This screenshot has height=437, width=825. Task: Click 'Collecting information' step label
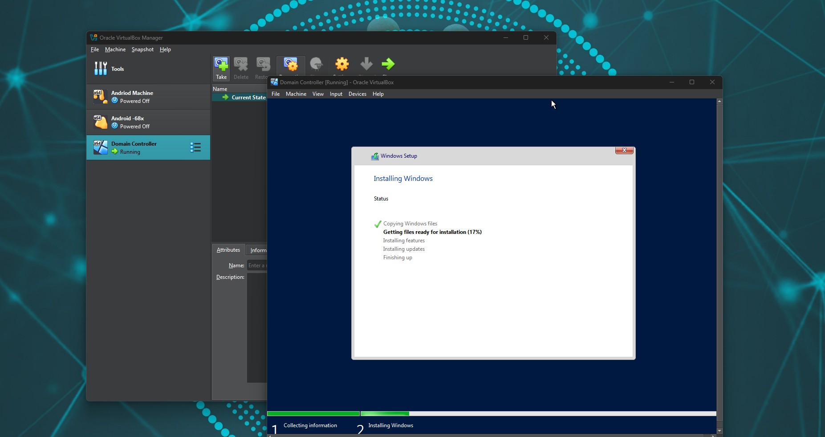[310, 425]
